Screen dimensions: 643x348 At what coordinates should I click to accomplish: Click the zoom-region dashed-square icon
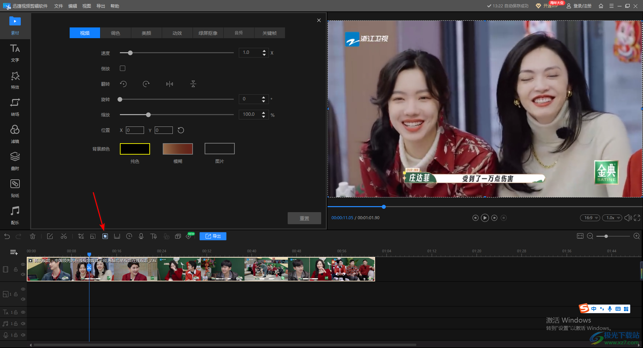(93, 236)
